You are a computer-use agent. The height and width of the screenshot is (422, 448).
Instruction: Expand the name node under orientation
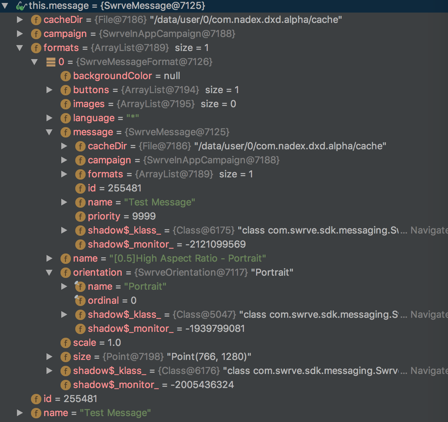(64, 286)
